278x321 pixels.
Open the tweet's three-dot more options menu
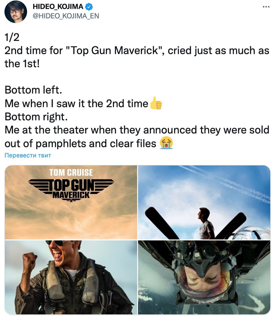pos(266,7)
